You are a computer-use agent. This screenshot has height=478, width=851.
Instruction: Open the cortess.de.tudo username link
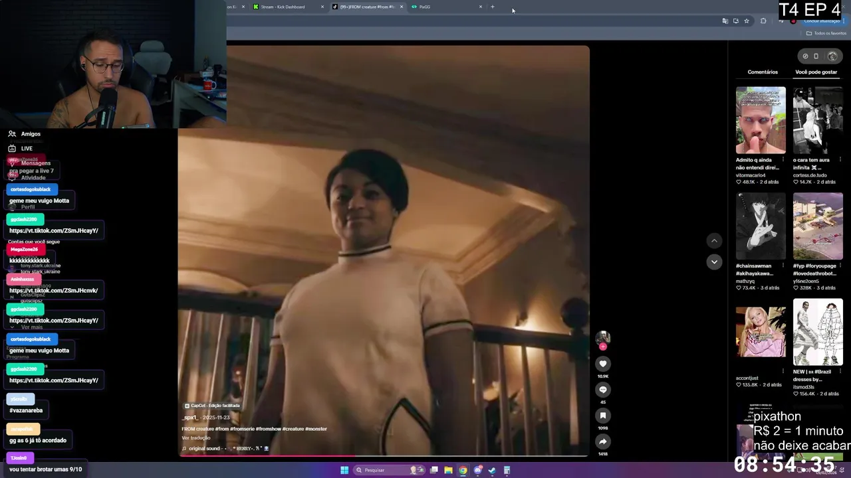(810, 175)
